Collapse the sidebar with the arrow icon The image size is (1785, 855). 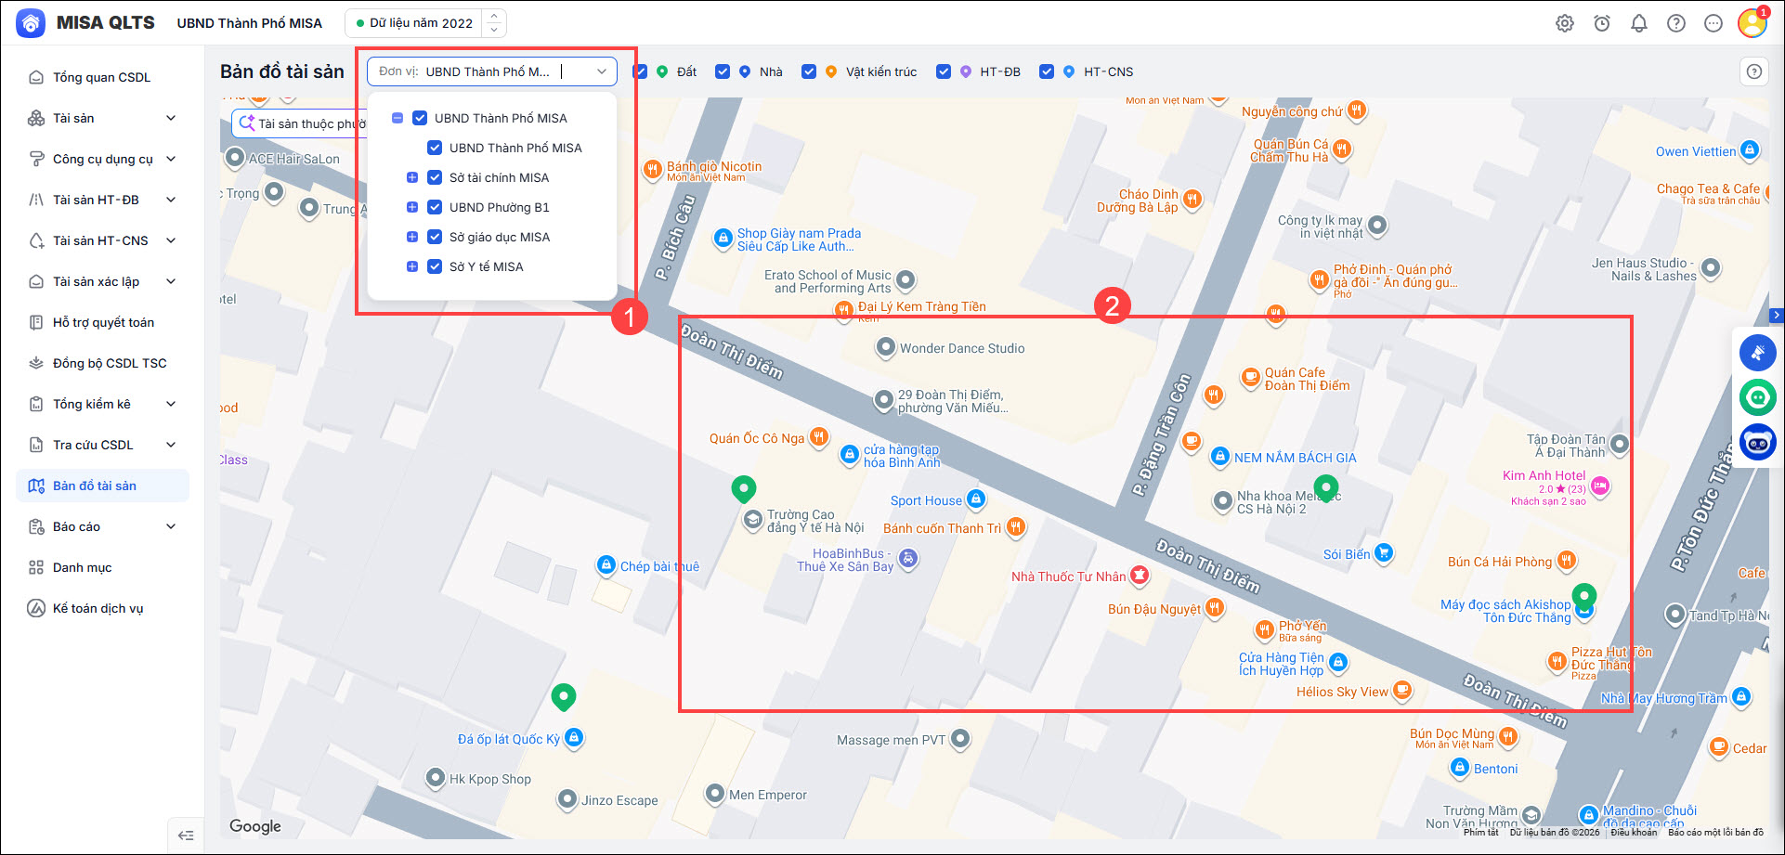point(186,836)
